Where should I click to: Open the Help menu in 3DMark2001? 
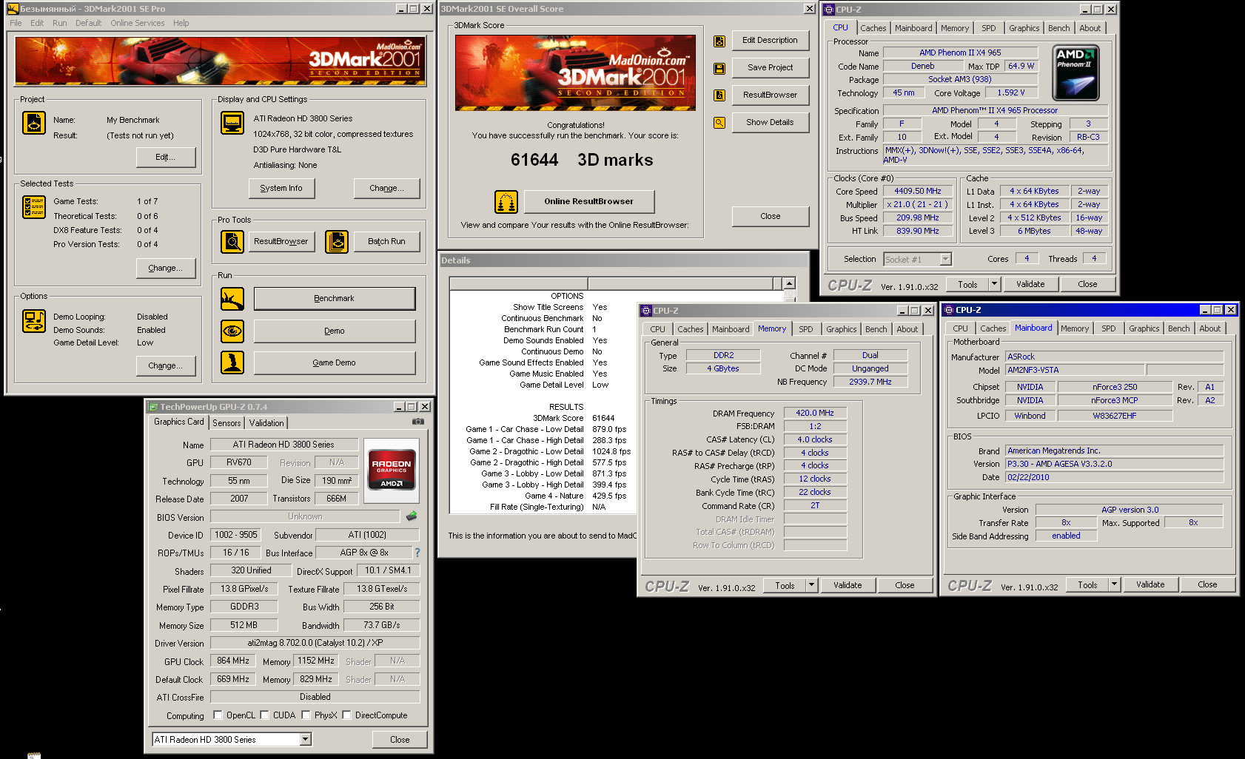(181, 23)
